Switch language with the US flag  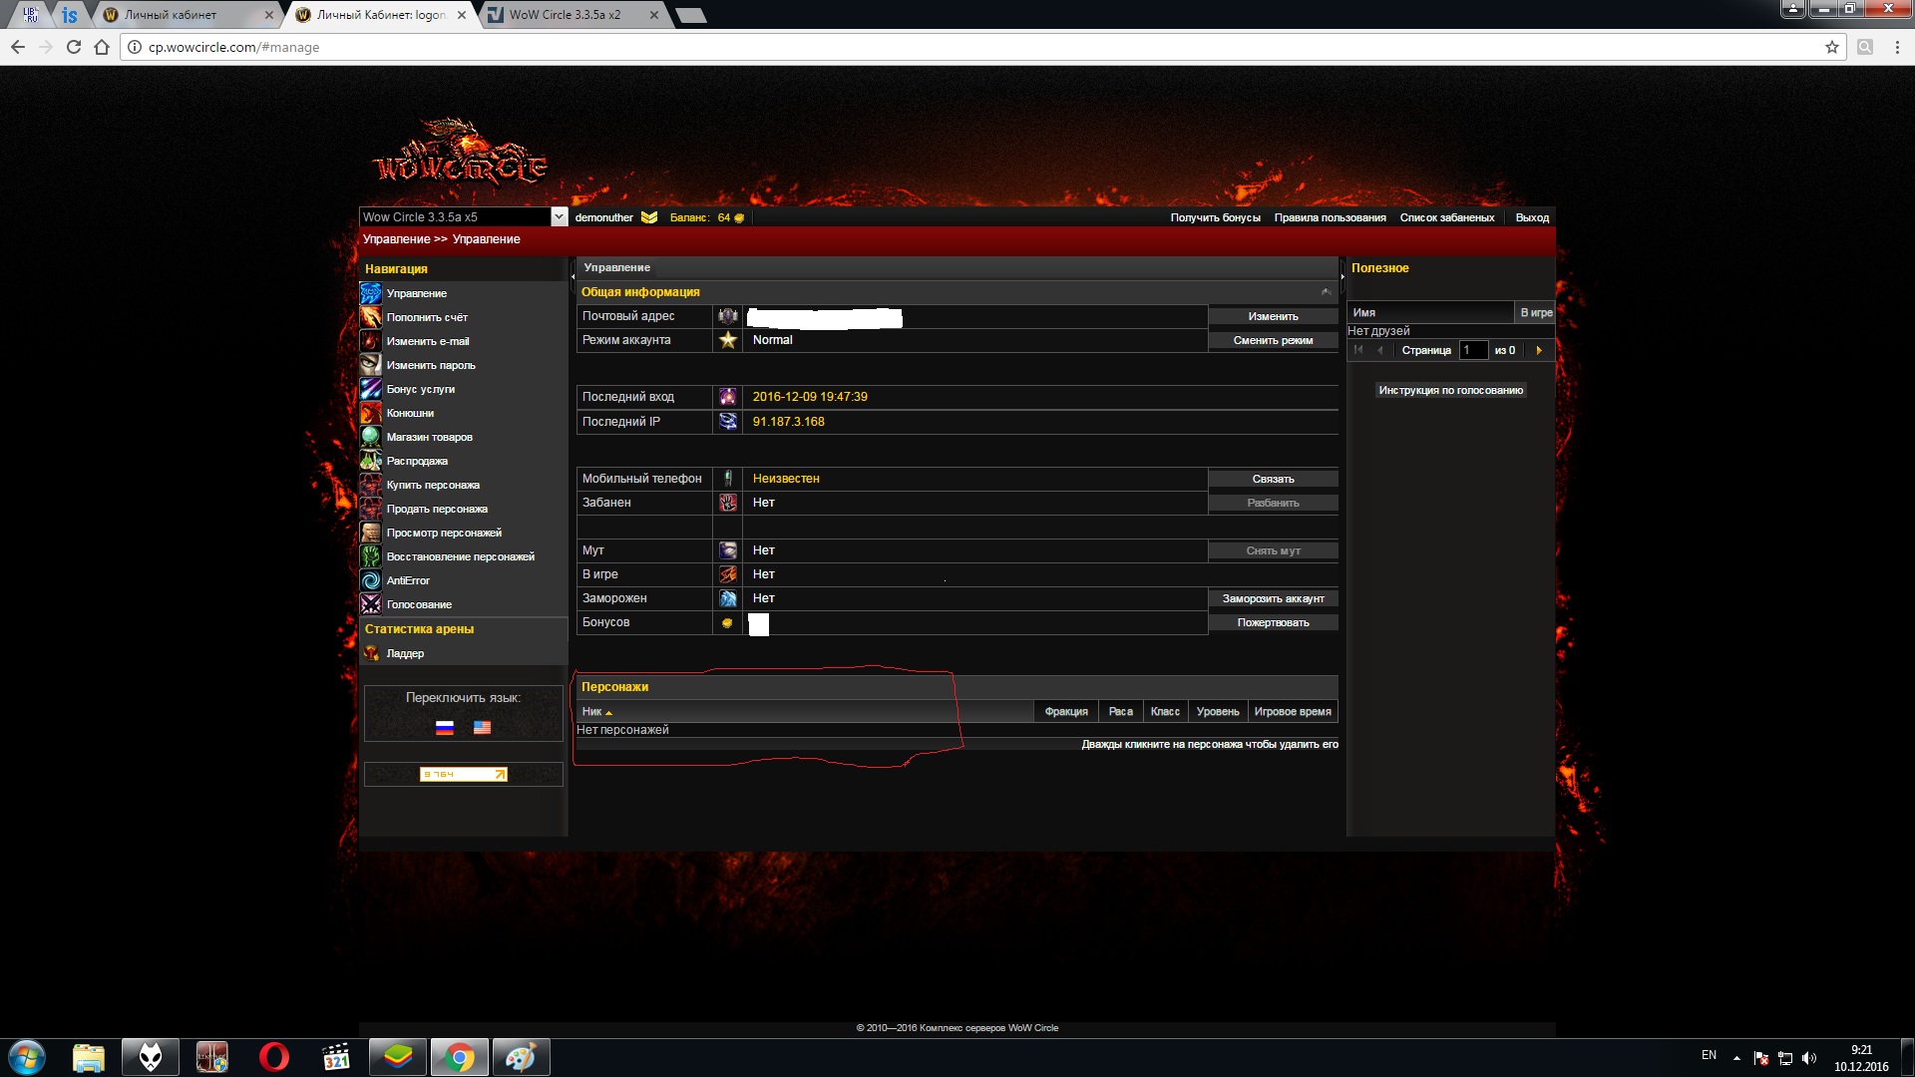click(x=482, y=728)
